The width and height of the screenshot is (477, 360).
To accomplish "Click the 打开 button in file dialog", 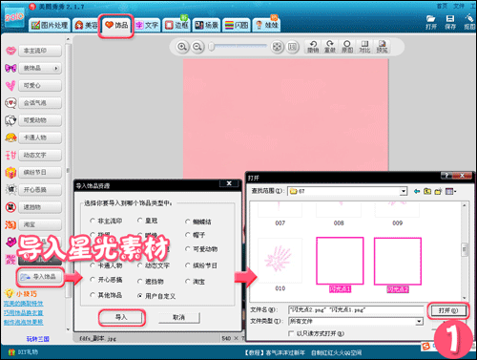I will point(448,310).
